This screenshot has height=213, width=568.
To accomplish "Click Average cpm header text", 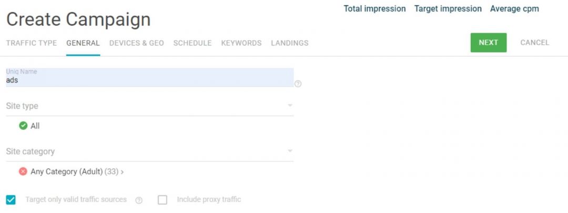I will pos(514,9).
